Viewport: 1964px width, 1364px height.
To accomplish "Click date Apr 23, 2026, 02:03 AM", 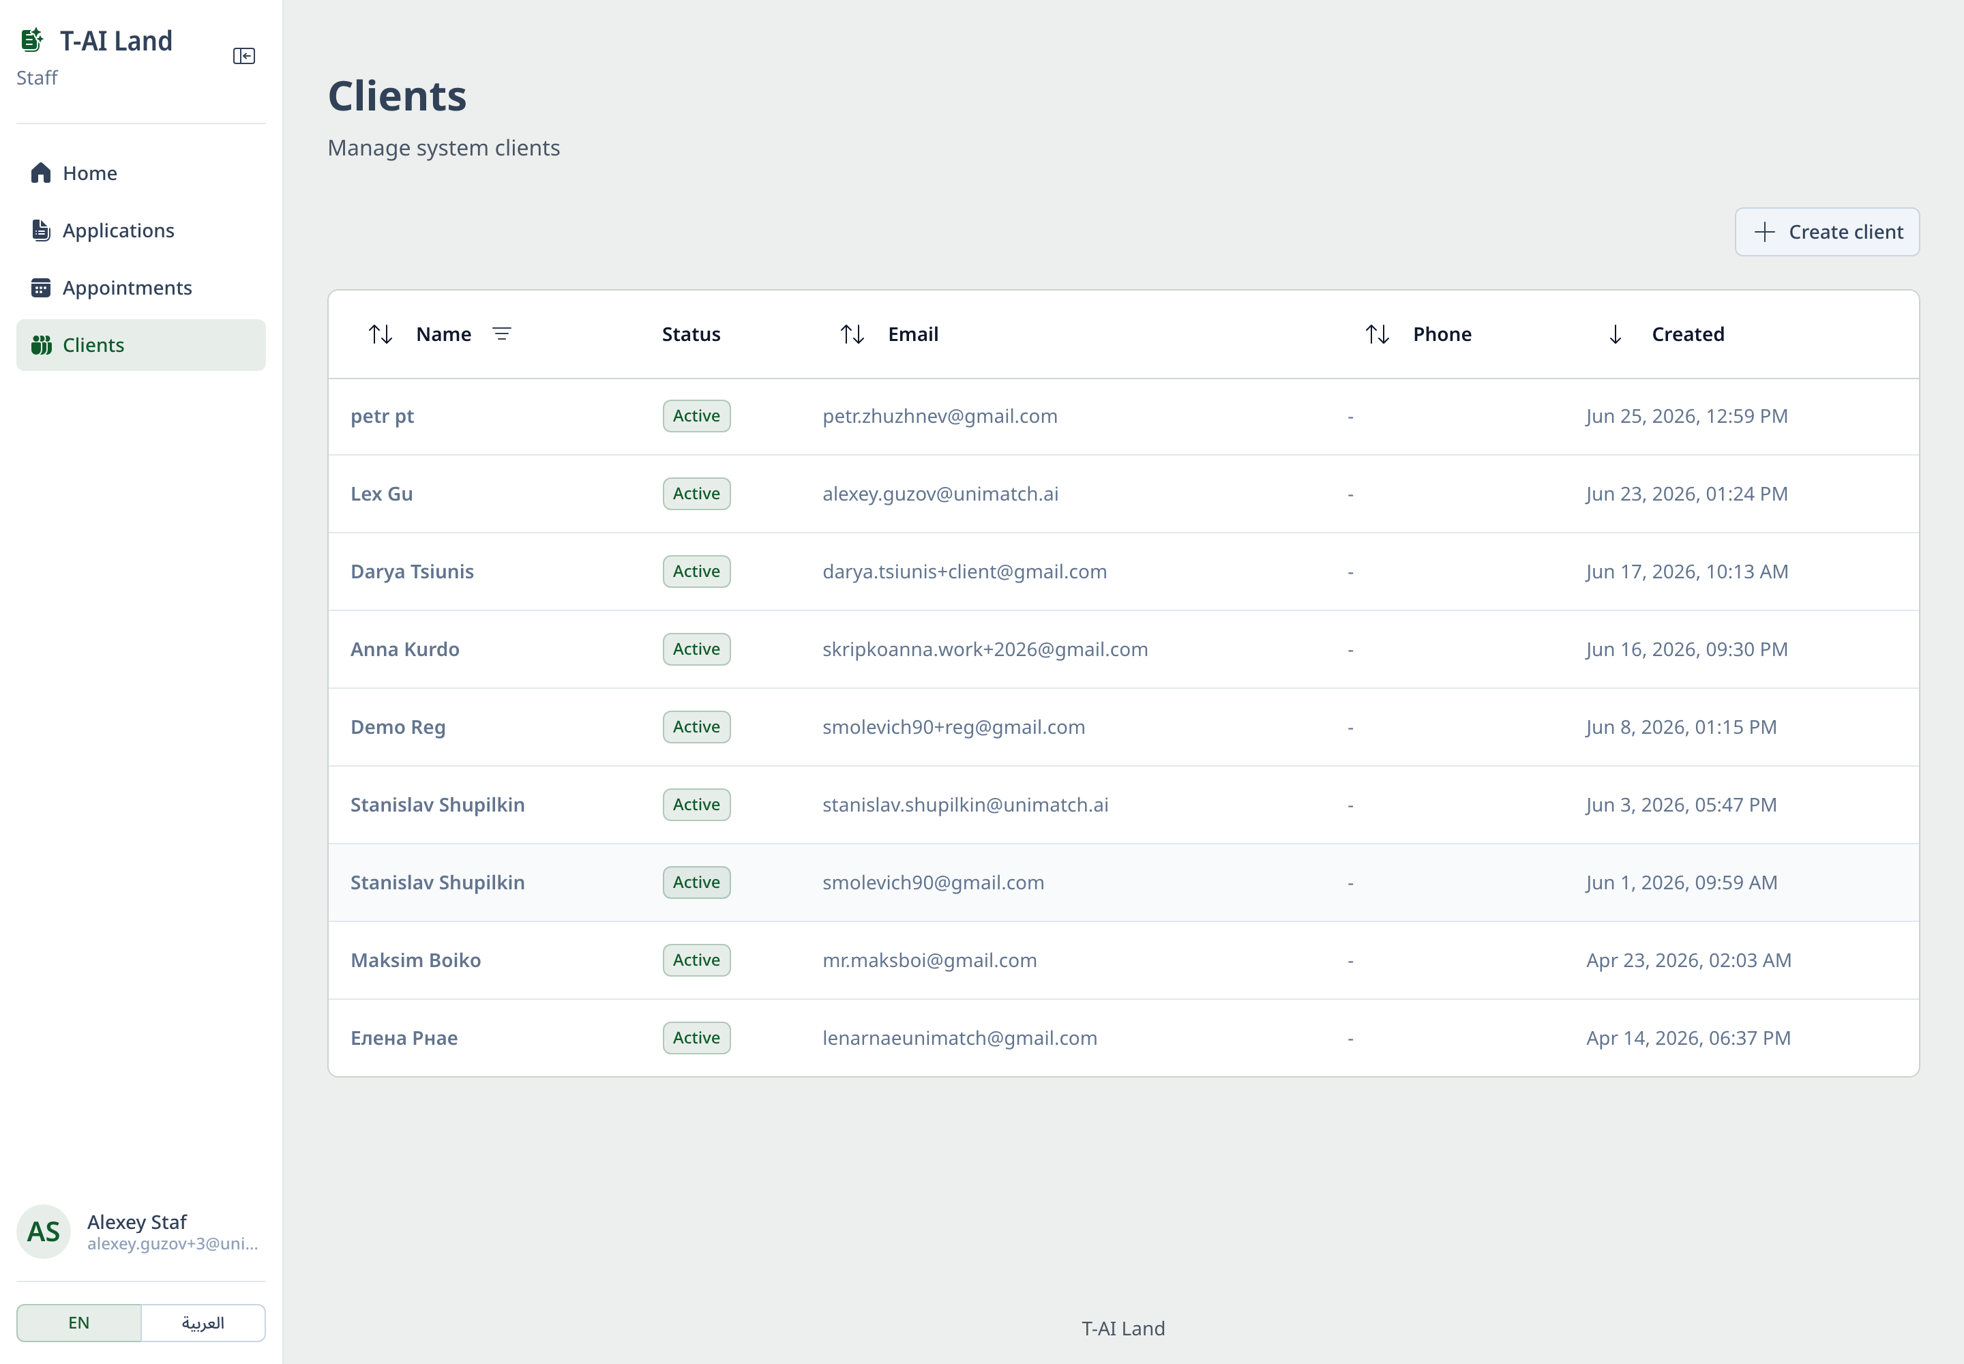I will click(1688, 961).
